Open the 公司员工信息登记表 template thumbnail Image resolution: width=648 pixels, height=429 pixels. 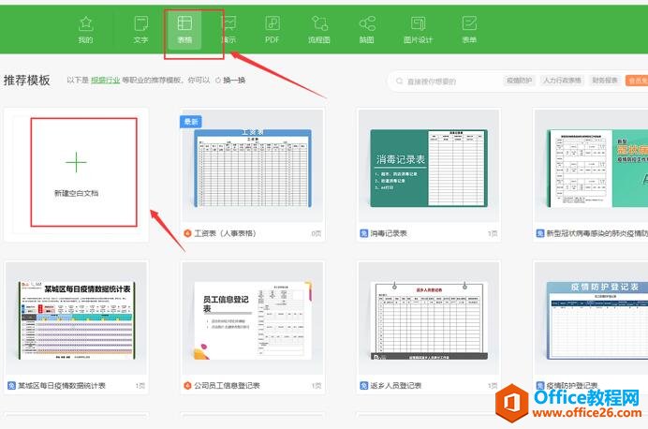pos(251,319)
